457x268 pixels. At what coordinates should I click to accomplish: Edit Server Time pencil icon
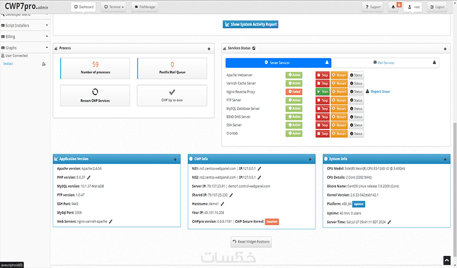[x=390, y=222]
